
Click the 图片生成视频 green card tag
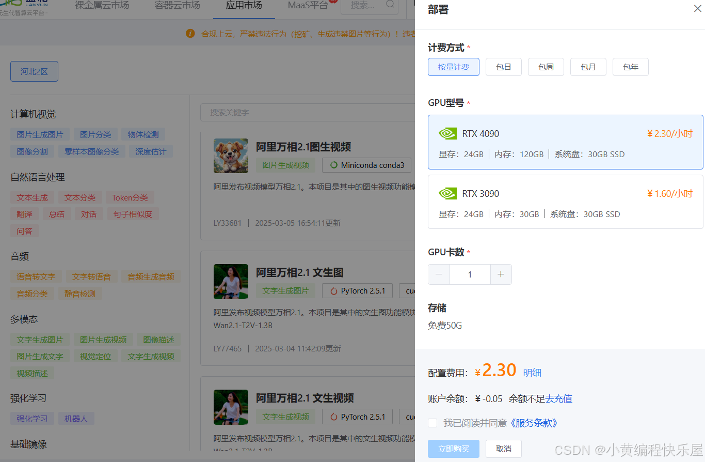click(x=285, y=165)
